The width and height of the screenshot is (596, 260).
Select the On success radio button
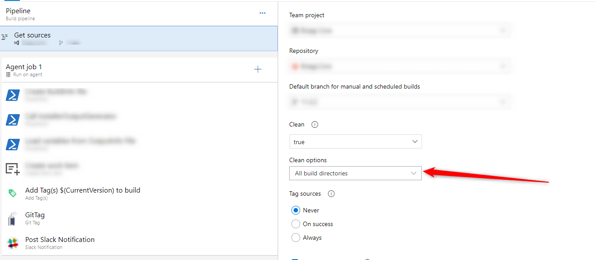(296, 224)
